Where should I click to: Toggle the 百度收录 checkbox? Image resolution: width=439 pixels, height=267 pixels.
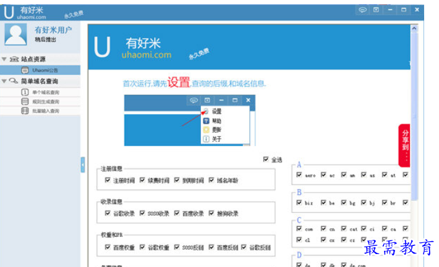pos(177,213)
